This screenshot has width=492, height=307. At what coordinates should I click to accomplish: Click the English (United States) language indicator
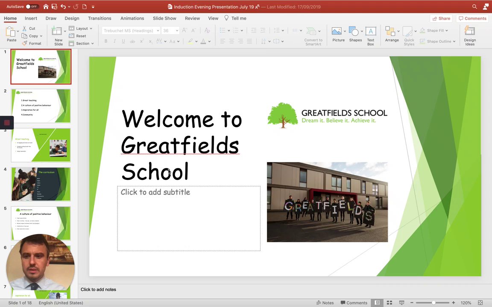pyautogui.click(x=61, y=303)
